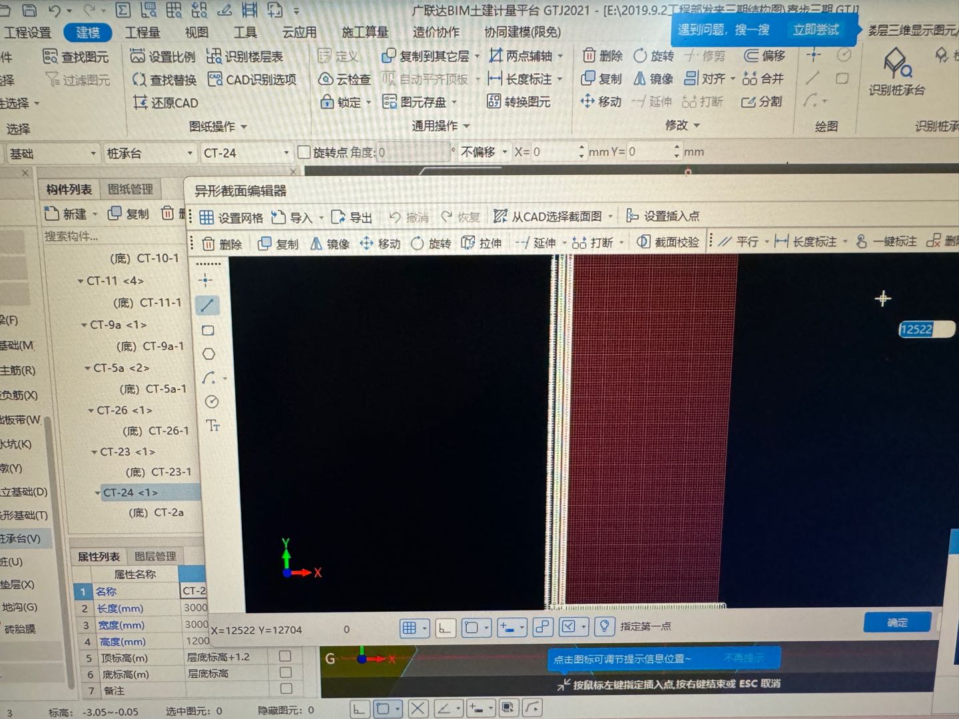Switch to the 图层管理 tab
959x719 pixels.
(155, 556)
